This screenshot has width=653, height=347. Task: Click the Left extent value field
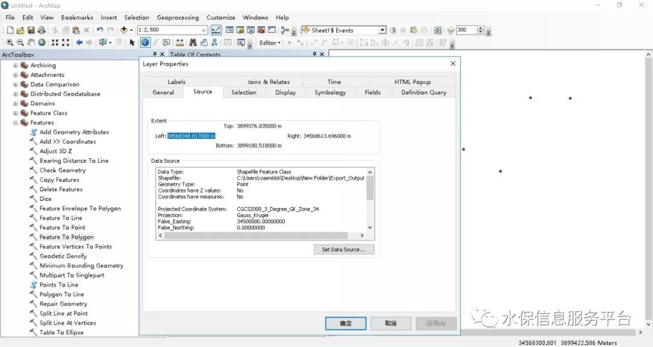(191, 136)
